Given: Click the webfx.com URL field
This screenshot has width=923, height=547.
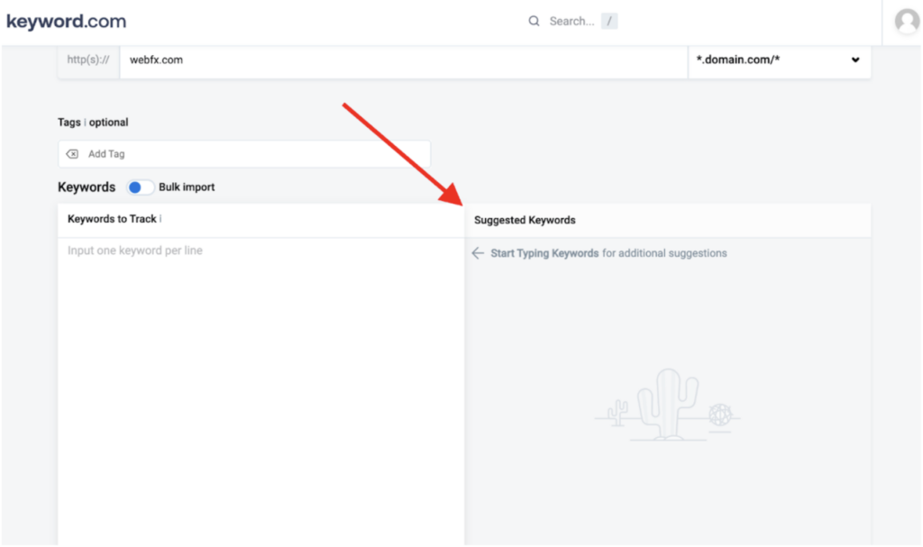Looking at the screenshot, I should (270, 60).
